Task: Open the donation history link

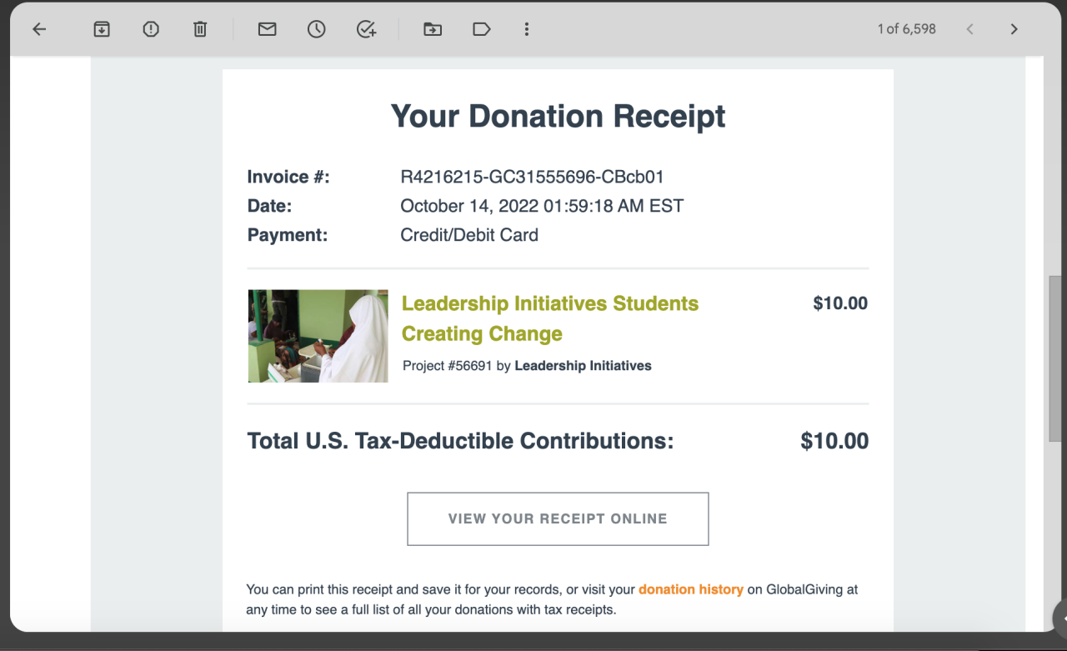Action: point(690,589)
